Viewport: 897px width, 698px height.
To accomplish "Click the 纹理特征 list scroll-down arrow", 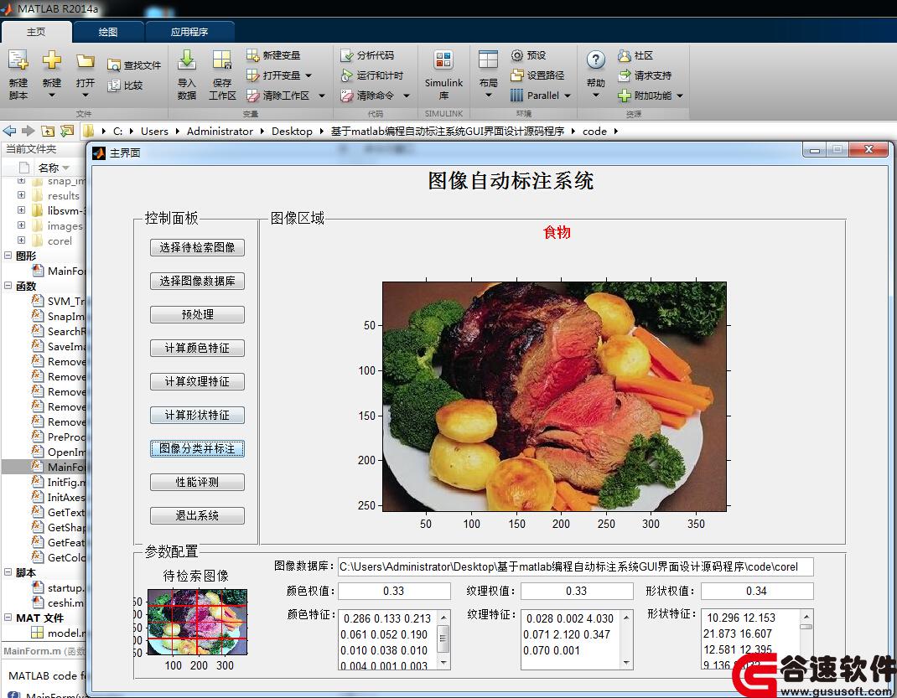I will 627,663.
